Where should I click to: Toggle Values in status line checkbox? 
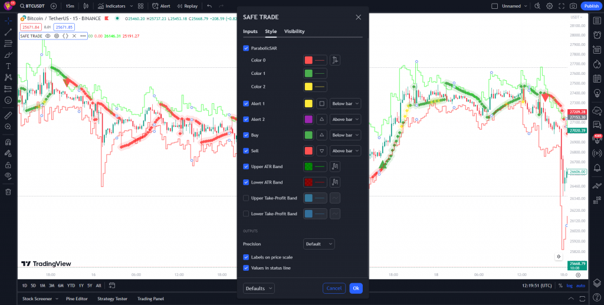click(x=246, y=268)
